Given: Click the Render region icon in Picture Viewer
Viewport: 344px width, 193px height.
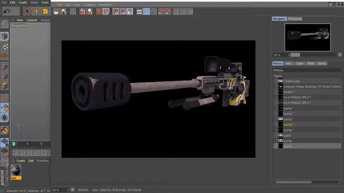Looking at the screenshot, I should (82, 12).
